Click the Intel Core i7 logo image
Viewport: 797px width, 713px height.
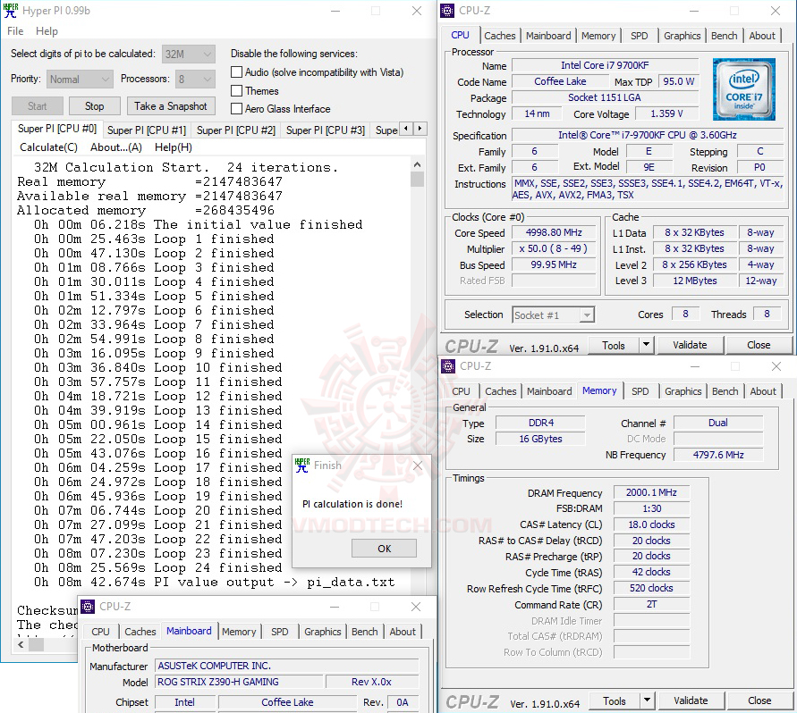[x=743, y=89]
